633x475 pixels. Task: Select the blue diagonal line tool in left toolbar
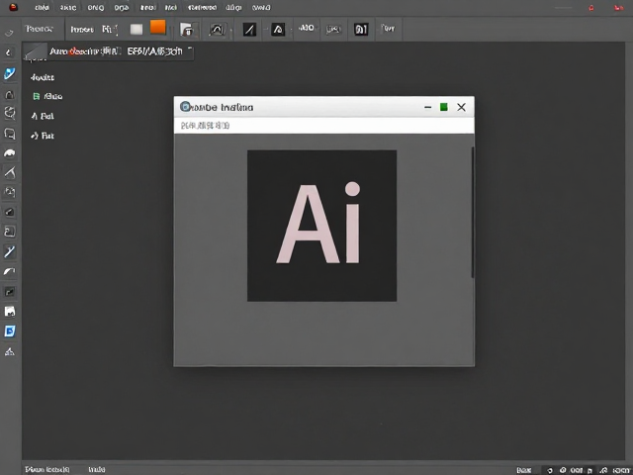[x=10, y=251]
